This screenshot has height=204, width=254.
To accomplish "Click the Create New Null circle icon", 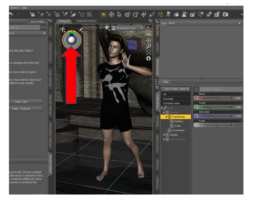I will [81, 14].
